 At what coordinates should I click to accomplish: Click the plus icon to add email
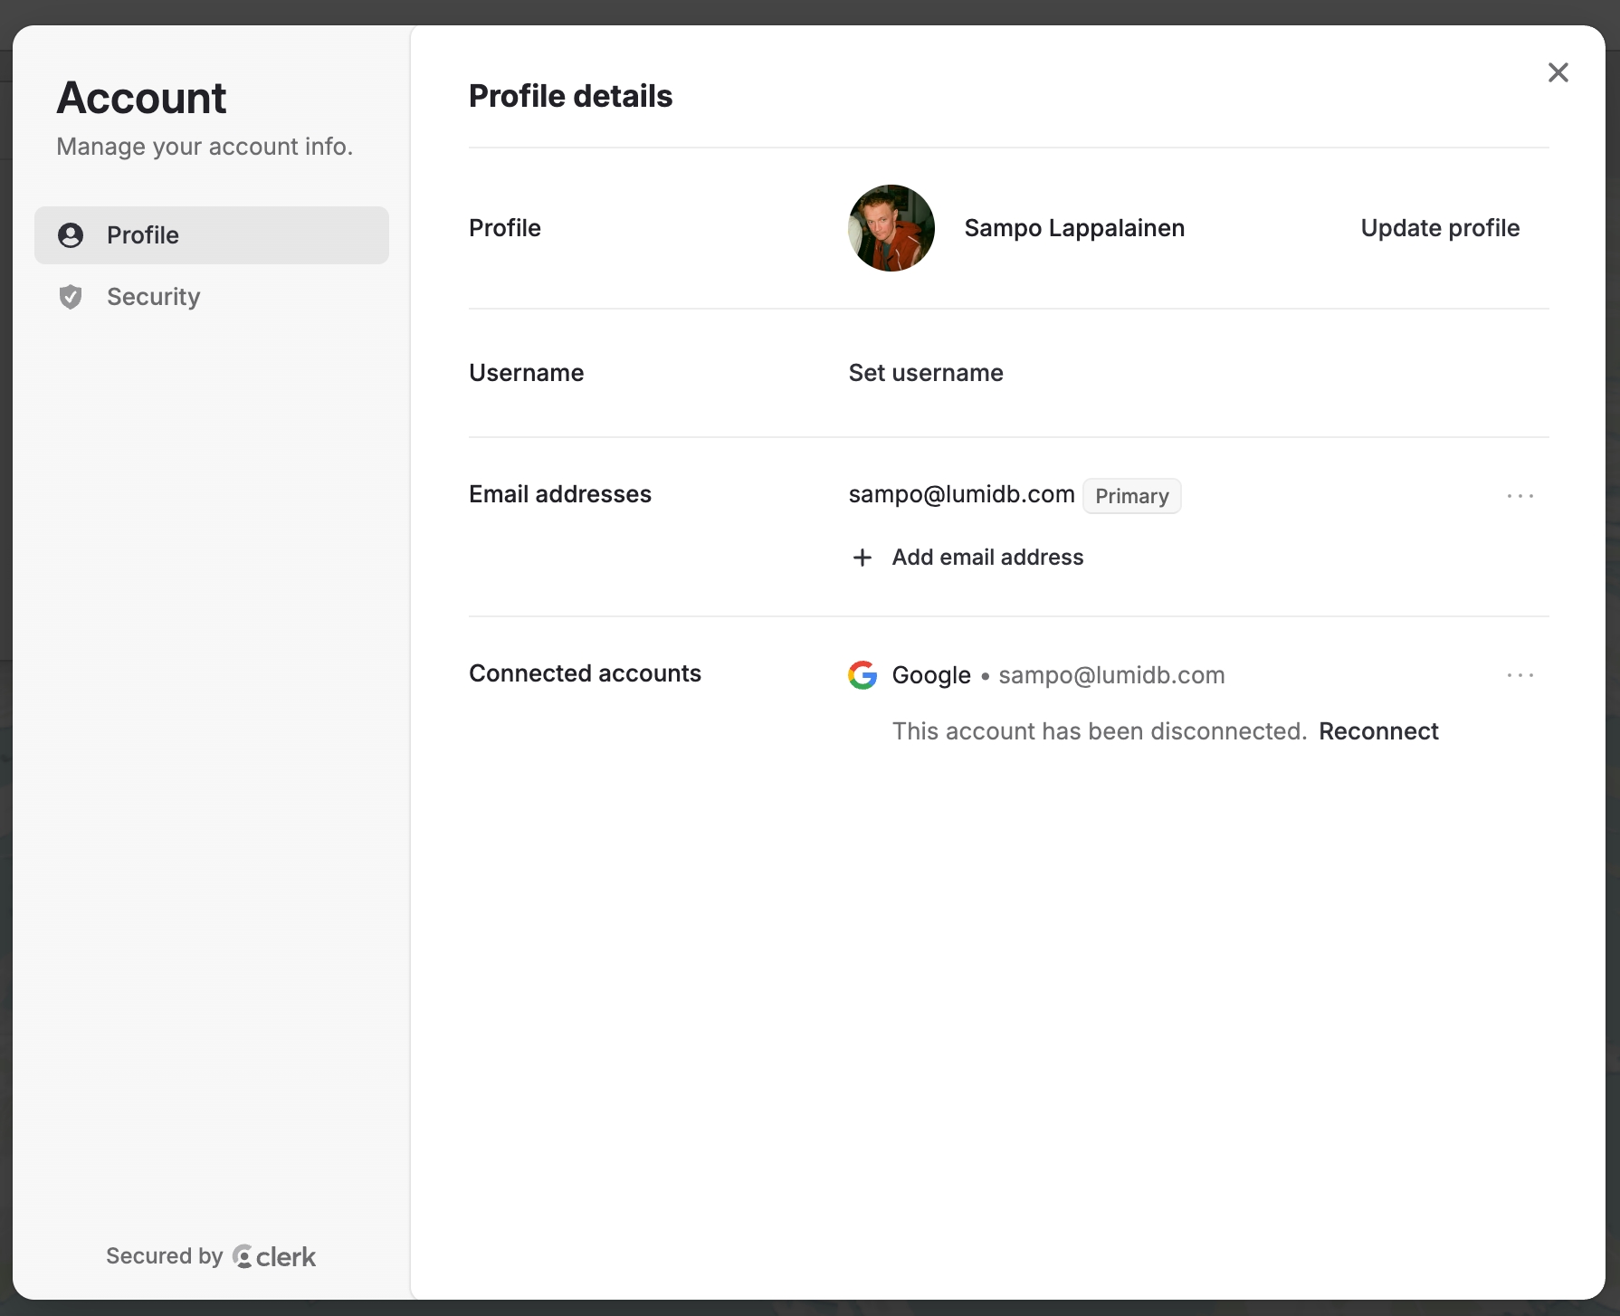click(862, 558)
